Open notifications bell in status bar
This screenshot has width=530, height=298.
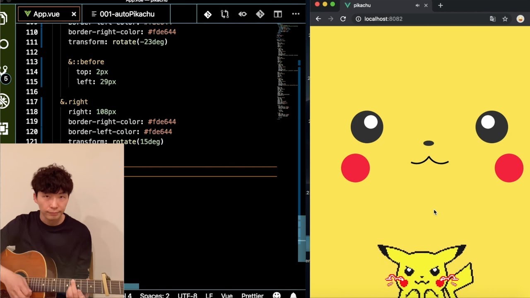[293, 296]
